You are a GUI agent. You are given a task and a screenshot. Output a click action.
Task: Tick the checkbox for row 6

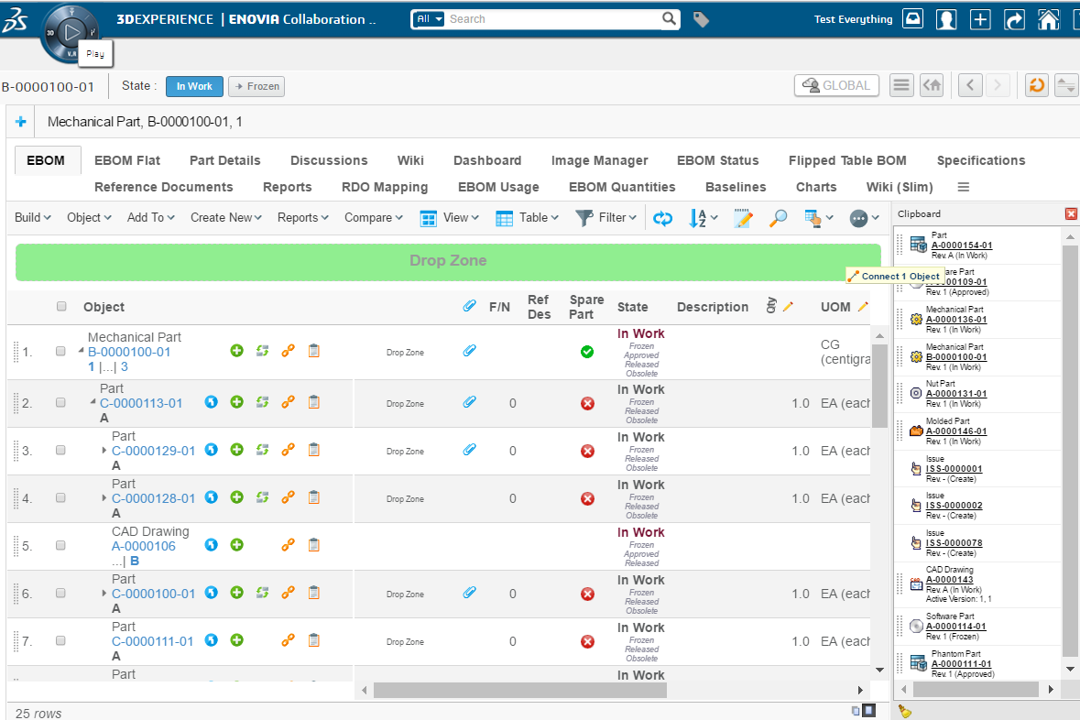coord(60,593)
